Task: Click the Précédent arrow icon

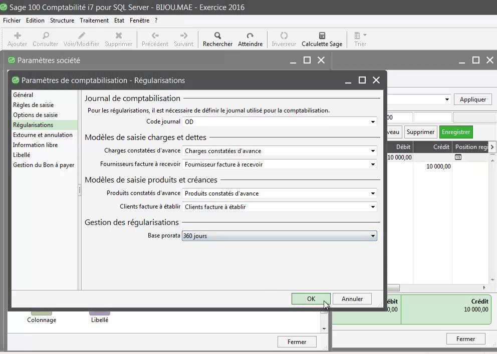Action: click(155, 35)
